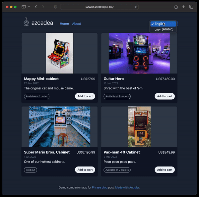Click the 18 Jun. 2022 date
This screenshot has height=197, width=199.
coord(111,83)
